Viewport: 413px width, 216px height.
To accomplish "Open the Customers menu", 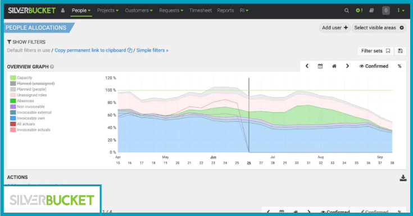I will (139, 11).
